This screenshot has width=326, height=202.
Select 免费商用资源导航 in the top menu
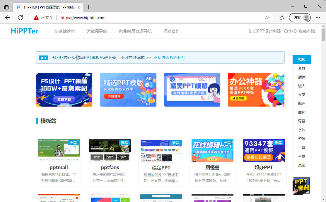click(135, 31)
